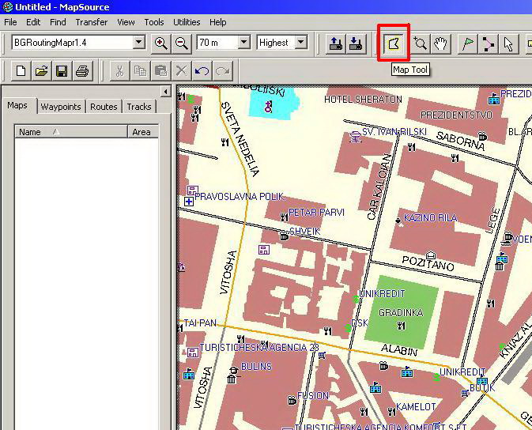This screenshot has height=430, width=532.
Task: Click the BULINS map label
Action: click(x=256, y=367)
